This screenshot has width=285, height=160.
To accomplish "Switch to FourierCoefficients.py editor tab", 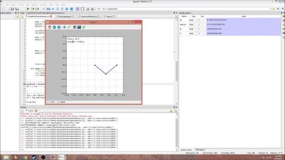I will click(x=89, y=16).
